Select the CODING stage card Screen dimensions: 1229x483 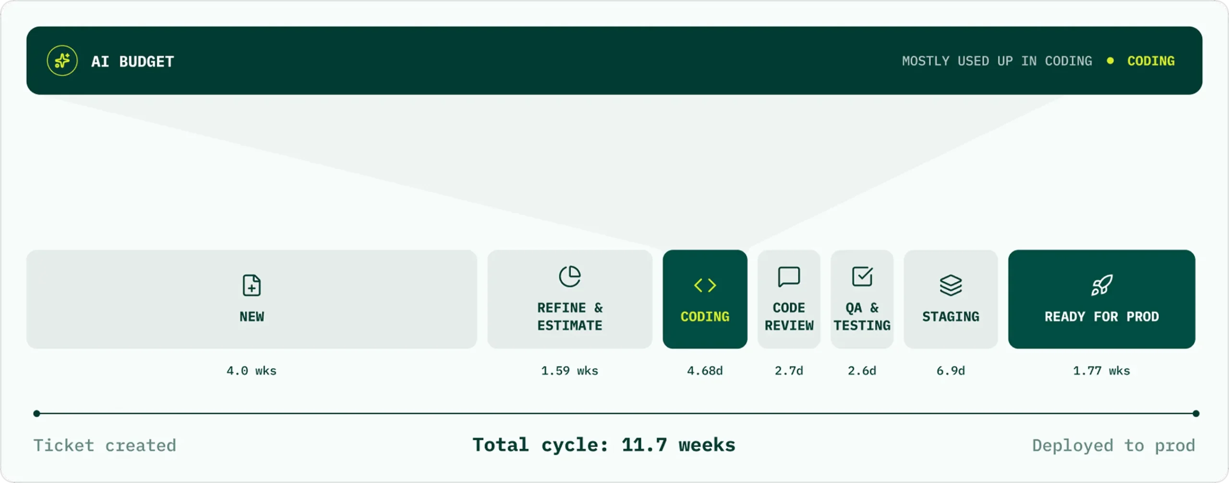point(705,299)
